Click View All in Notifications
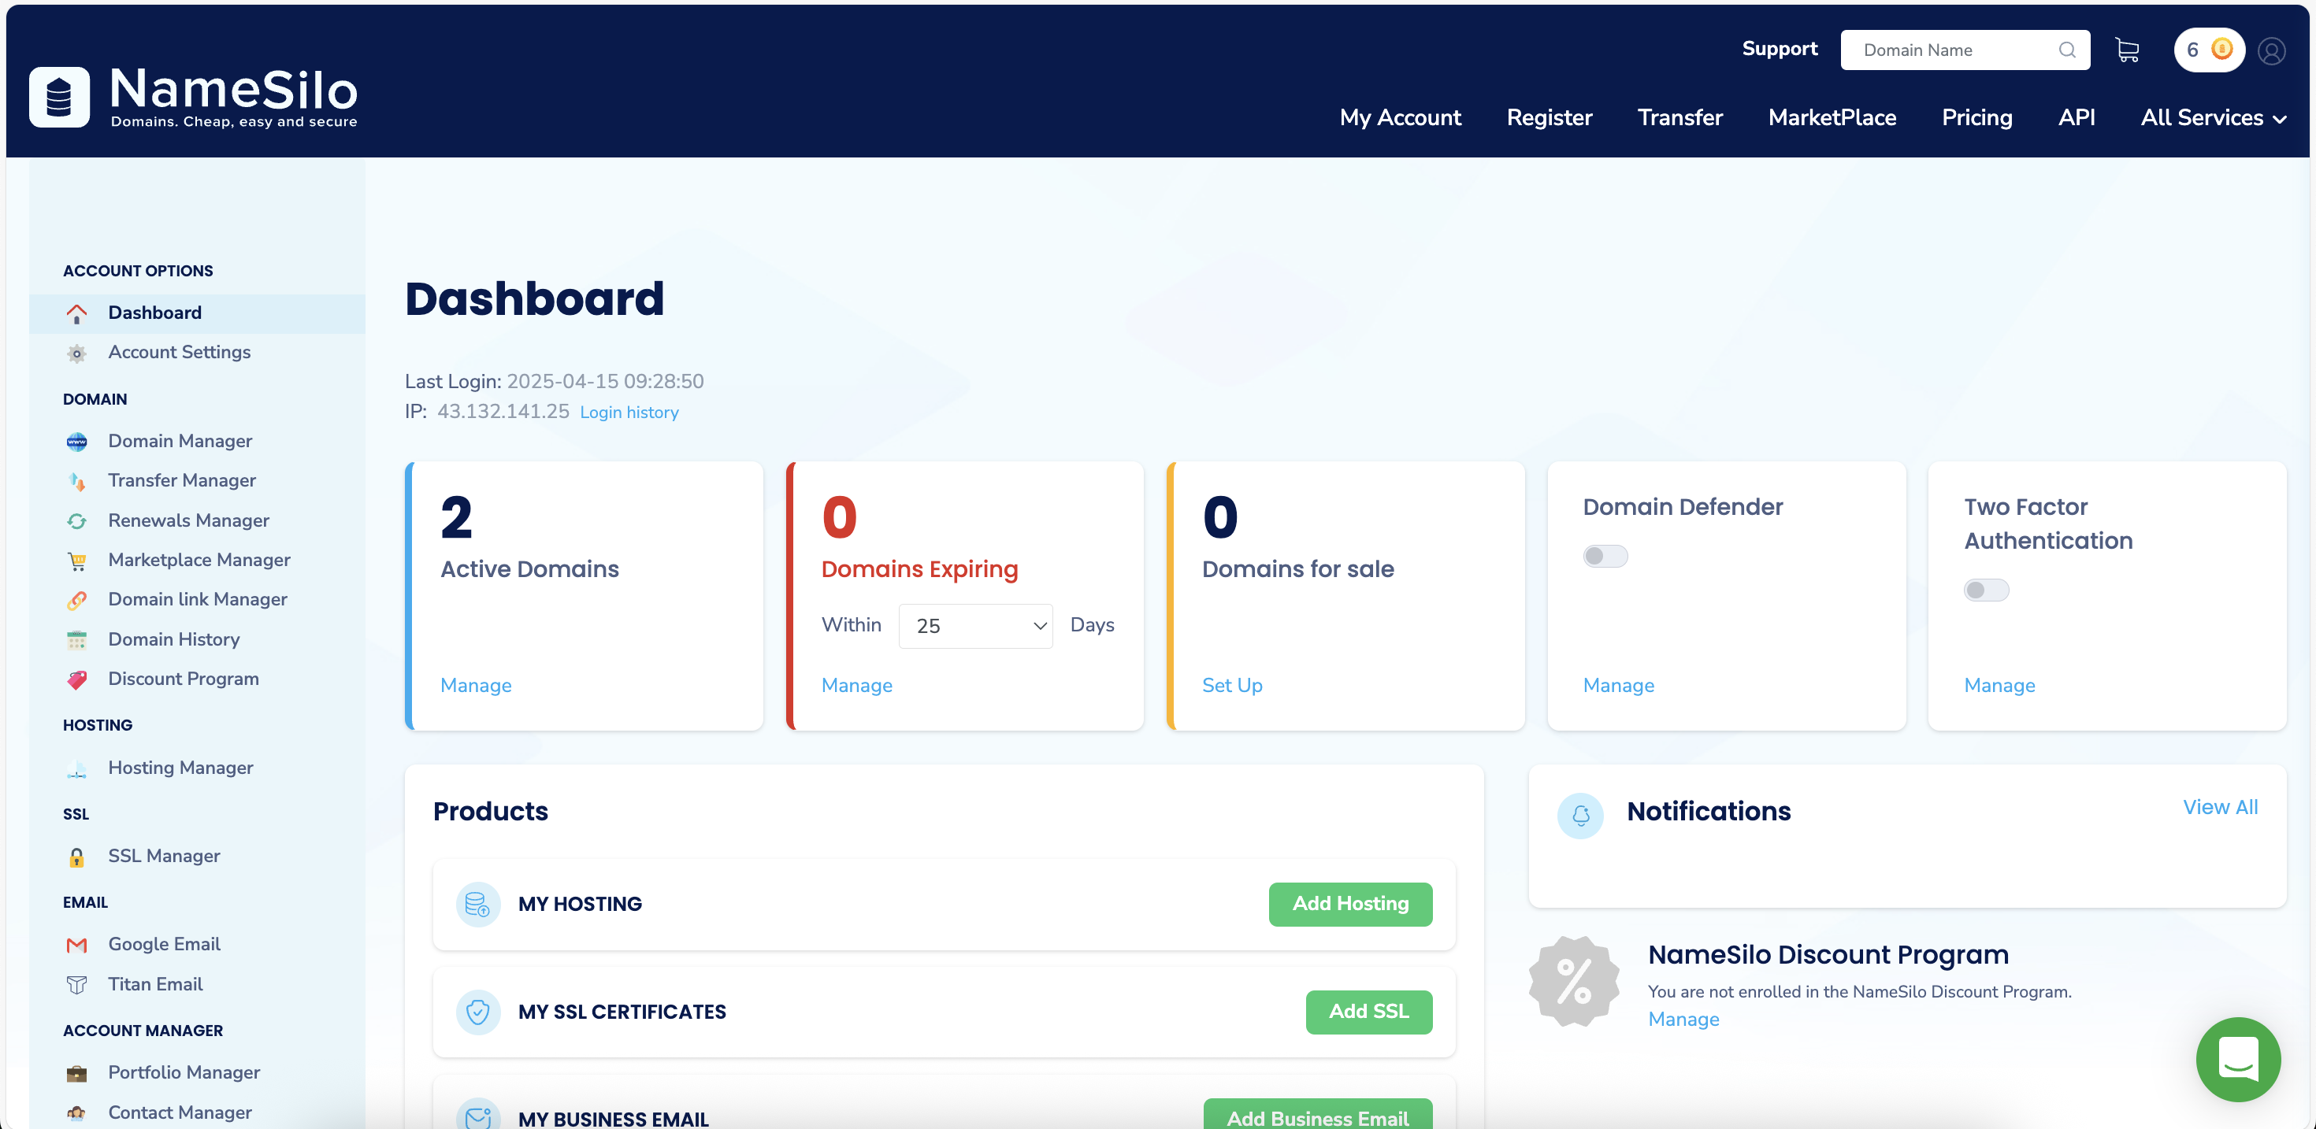 2220,807
